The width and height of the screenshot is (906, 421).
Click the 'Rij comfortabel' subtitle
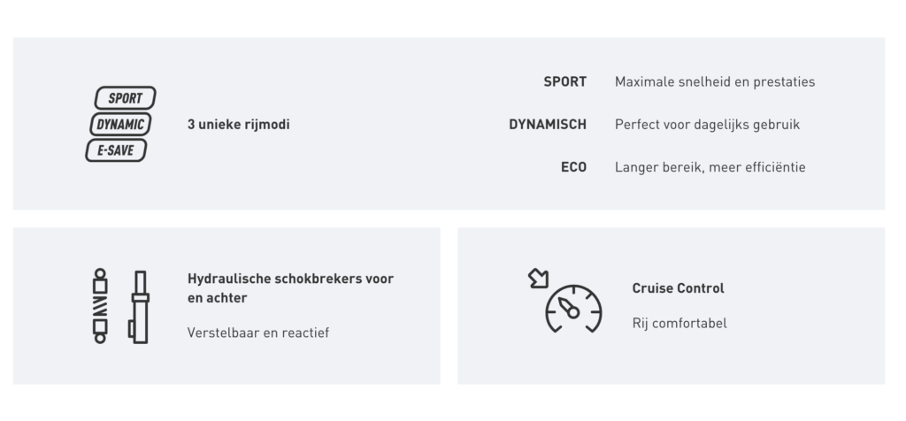click(679, 324)
